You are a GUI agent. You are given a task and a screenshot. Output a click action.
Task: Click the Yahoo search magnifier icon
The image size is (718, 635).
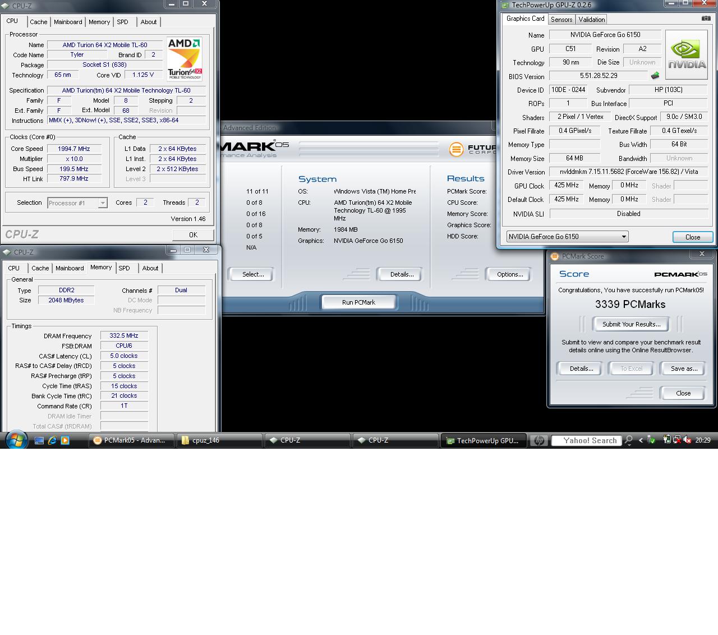point(629,440)
